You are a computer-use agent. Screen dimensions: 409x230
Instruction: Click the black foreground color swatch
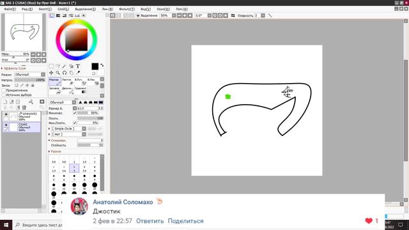pyautogui.click(x=95, y=66)
